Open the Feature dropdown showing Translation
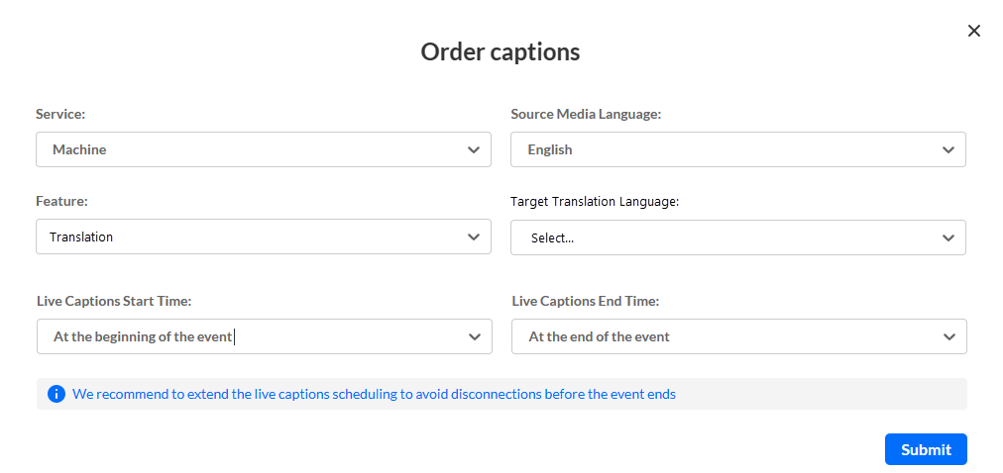The image size is (1003, 473). (x=248, y=236)
